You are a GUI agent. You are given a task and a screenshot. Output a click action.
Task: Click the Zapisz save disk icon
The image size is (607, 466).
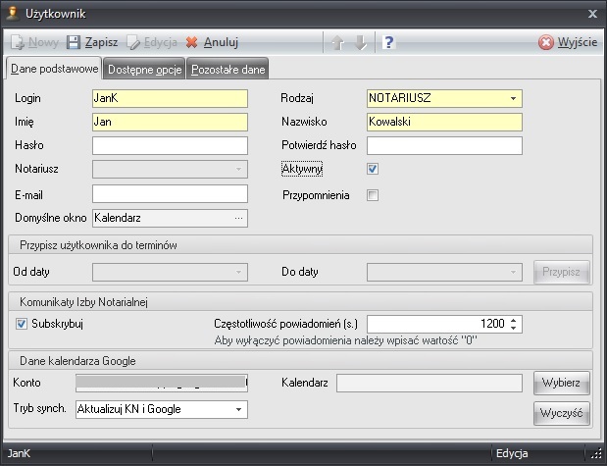pyautogui.click(x=74, y=42)
